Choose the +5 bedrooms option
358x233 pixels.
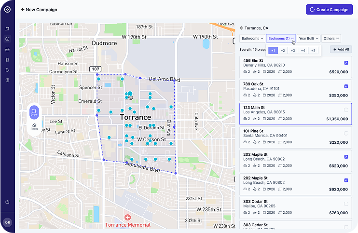click(313, 50)
